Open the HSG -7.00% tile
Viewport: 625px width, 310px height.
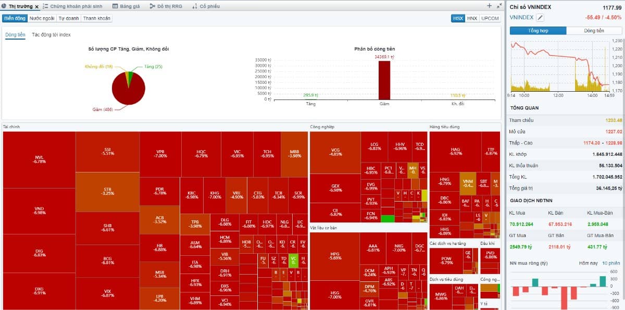point(335,295)
